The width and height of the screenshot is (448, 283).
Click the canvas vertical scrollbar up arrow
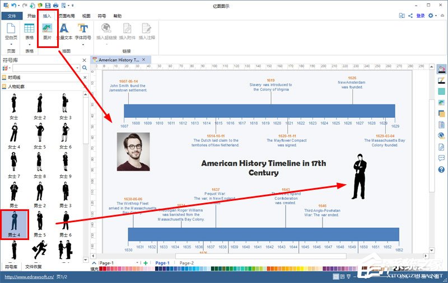(x=431, y=66)
